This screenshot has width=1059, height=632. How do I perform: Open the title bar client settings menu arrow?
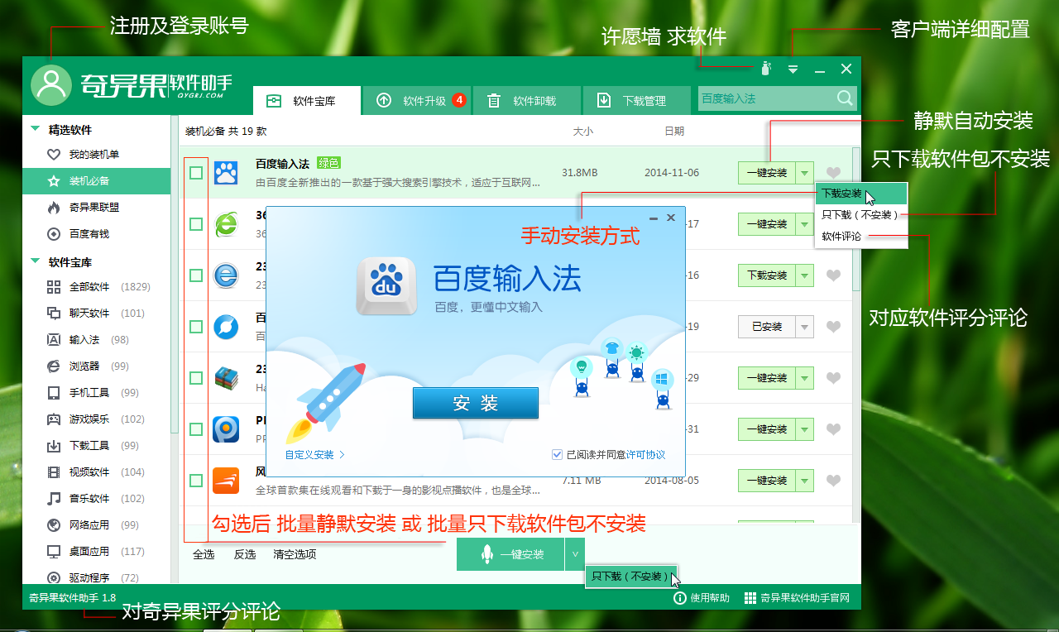793,69
